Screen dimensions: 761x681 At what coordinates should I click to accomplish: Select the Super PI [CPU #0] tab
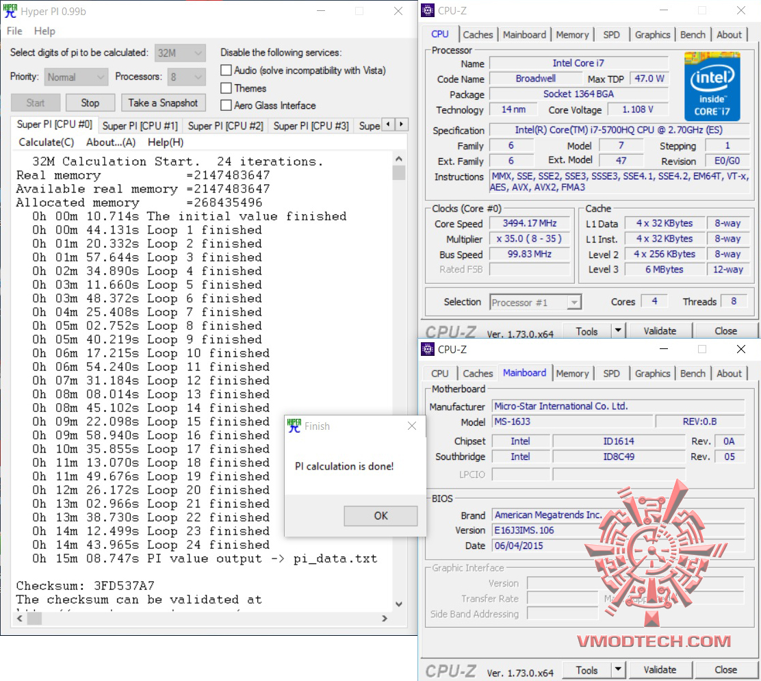54,125
